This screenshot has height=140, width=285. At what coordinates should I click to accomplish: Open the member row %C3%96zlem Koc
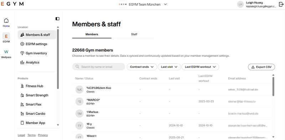[172, 90]
